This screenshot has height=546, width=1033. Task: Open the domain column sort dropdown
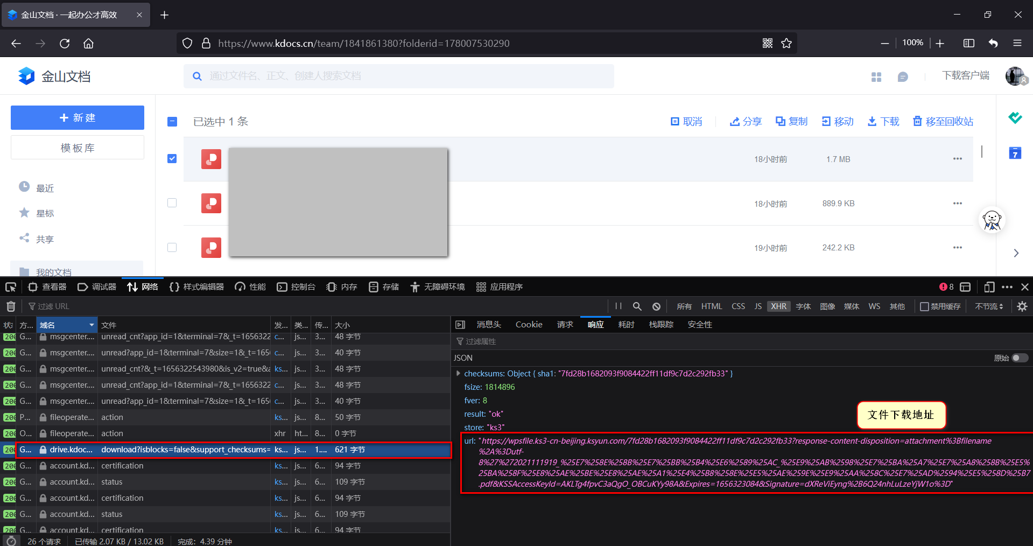click(92, 325)
